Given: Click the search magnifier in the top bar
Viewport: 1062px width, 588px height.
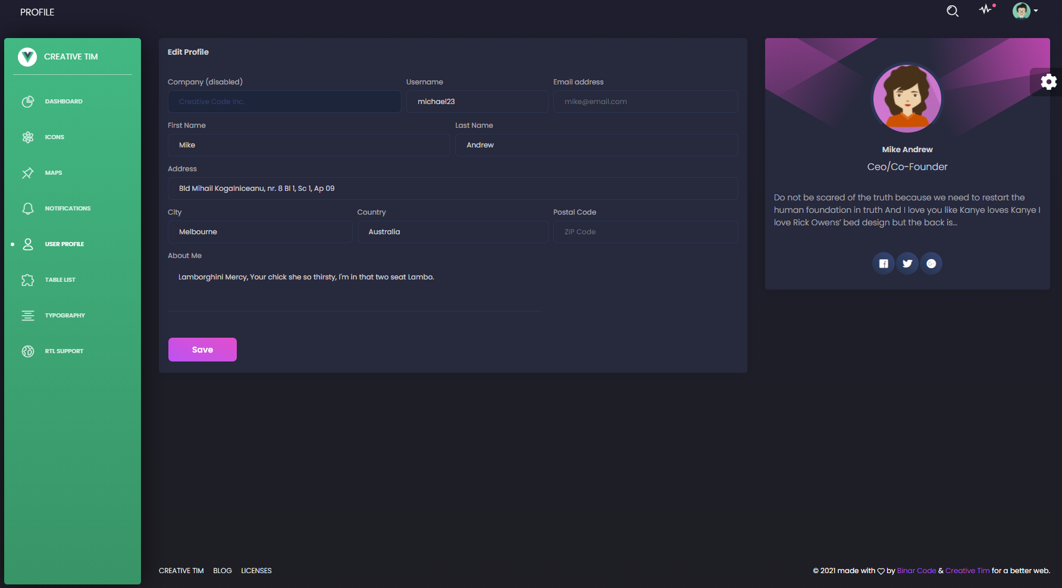Looking at the screenshot, I should pos(952,11).
